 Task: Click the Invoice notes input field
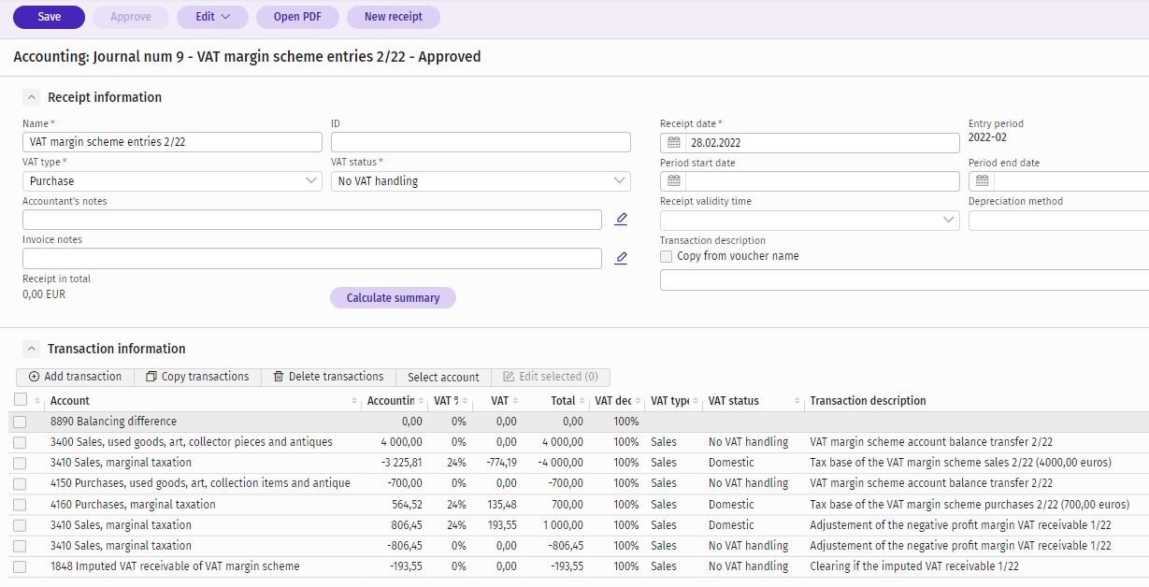tap(312, 258)
